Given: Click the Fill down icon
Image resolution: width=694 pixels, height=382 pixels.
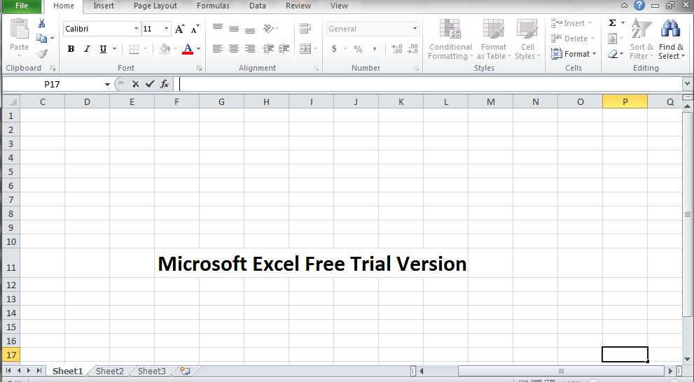Looking at the screenshot, I should (612, 39).
